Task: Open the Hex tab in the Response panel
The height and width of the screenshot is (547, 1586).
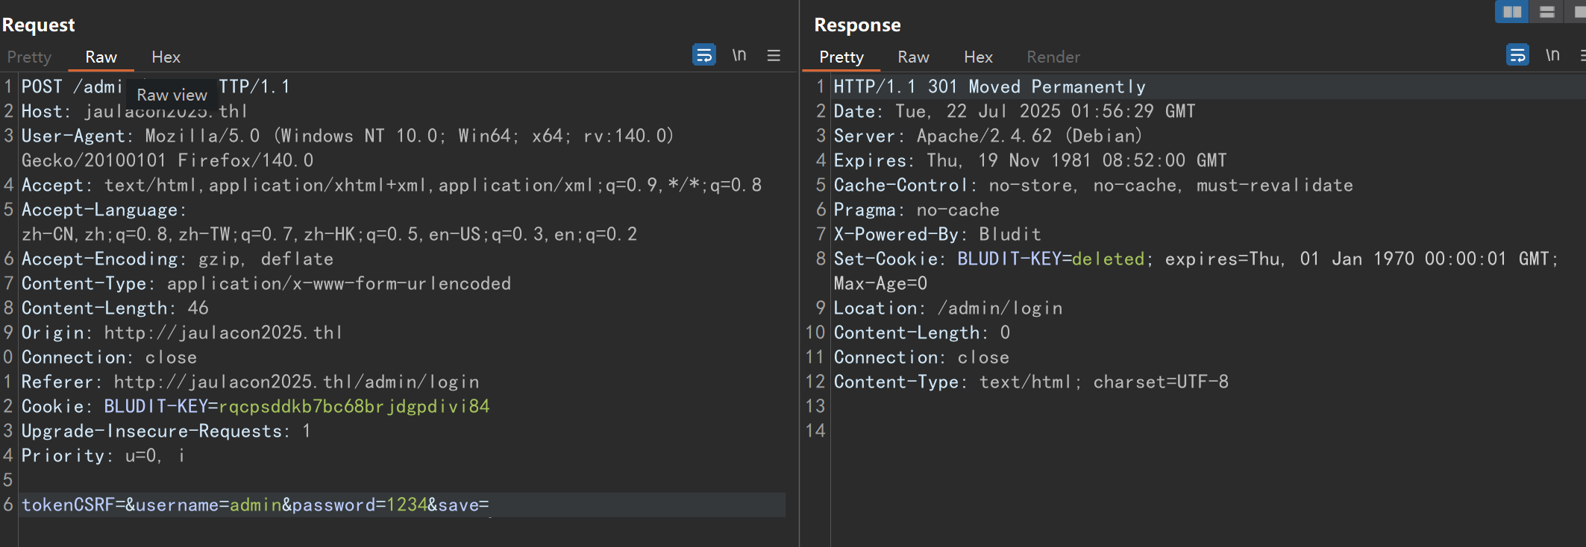Action: point(978,57)
